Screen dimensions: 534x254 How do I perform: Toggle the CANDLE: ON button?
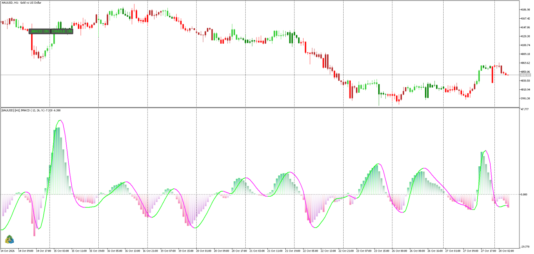tap(62, 31)
